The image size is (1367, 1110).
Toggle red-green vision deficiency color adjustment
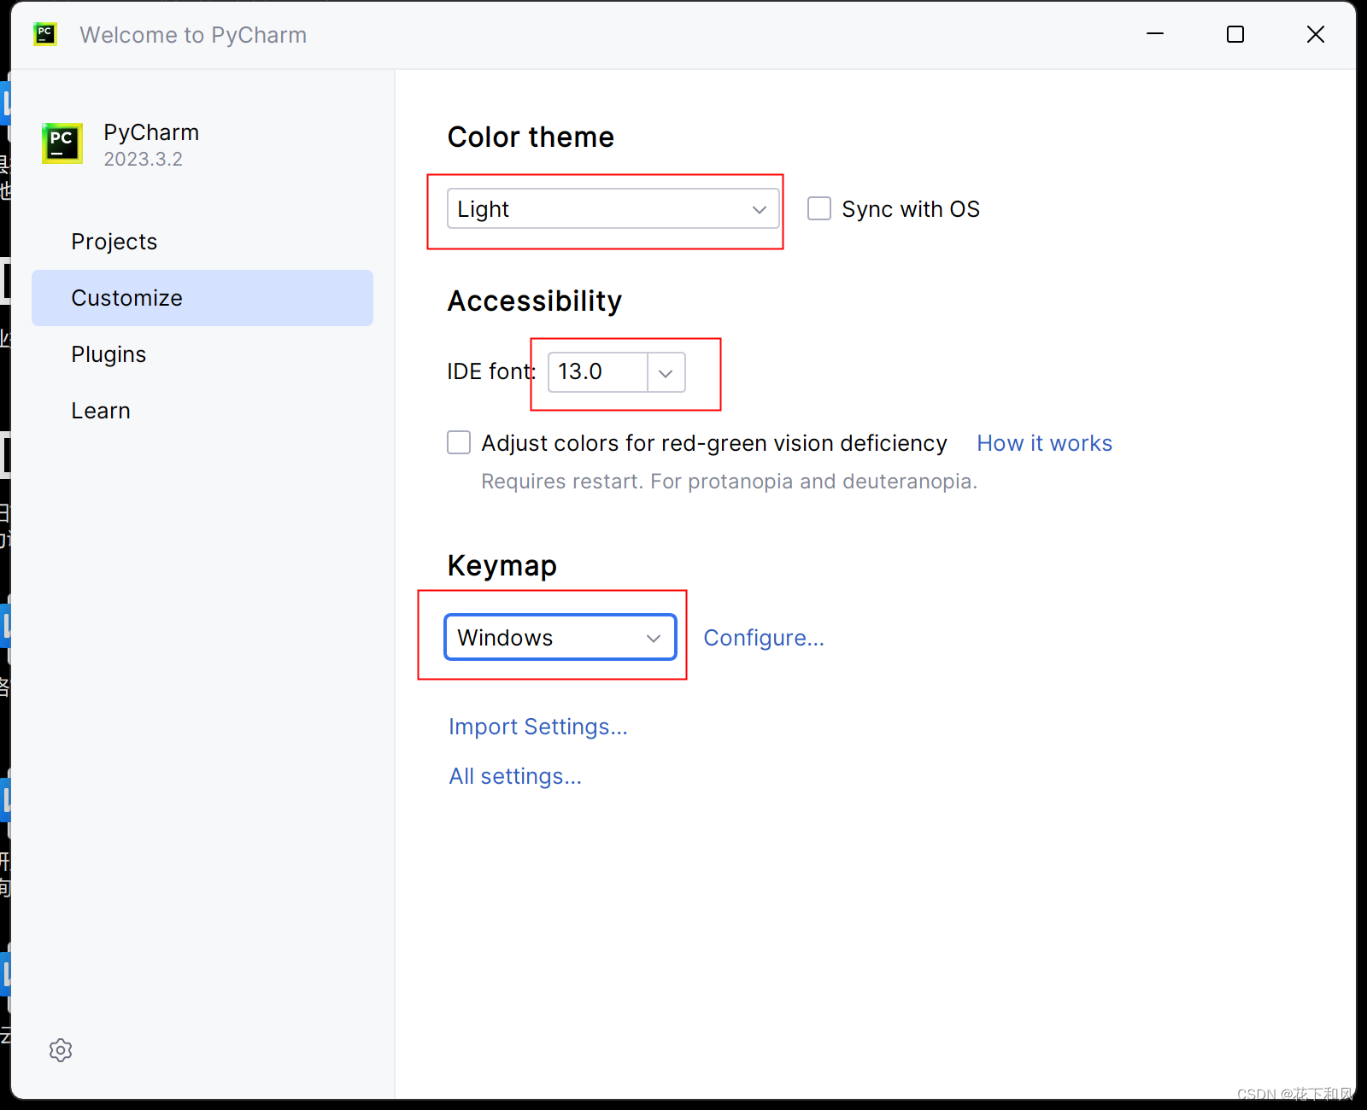(459, 443)
